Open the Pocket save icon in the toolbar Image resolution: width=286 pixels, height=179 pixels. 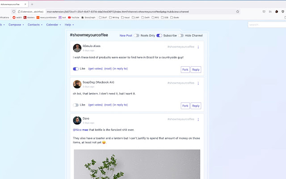264,12
